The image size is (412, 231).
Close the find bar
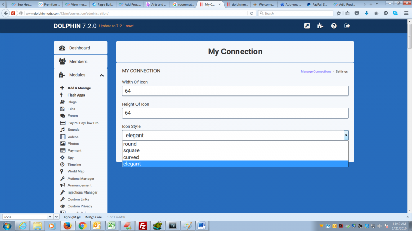[x=407, y=217]
